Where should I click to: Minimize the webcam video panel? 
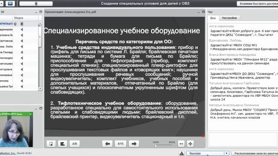point(36,109)
